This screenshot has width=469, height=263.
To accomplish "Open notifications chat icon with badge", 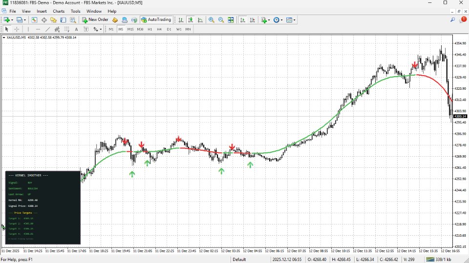I will (463, 20).
